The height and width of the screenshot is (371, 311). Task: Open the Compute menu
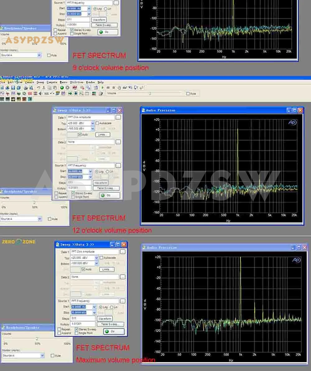pos(52,82)
